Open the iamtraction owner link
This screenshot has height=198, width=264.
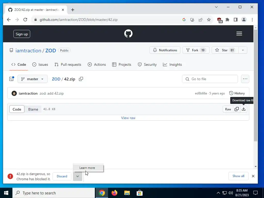point(28,51)
